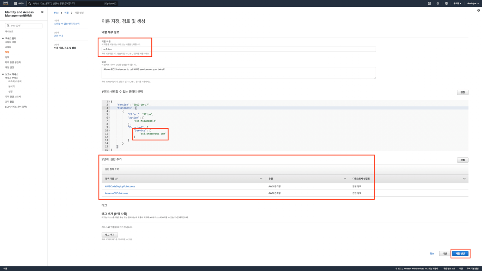Open the 글로벌 region dropdown
482x271 pixels.
[457, 3]
